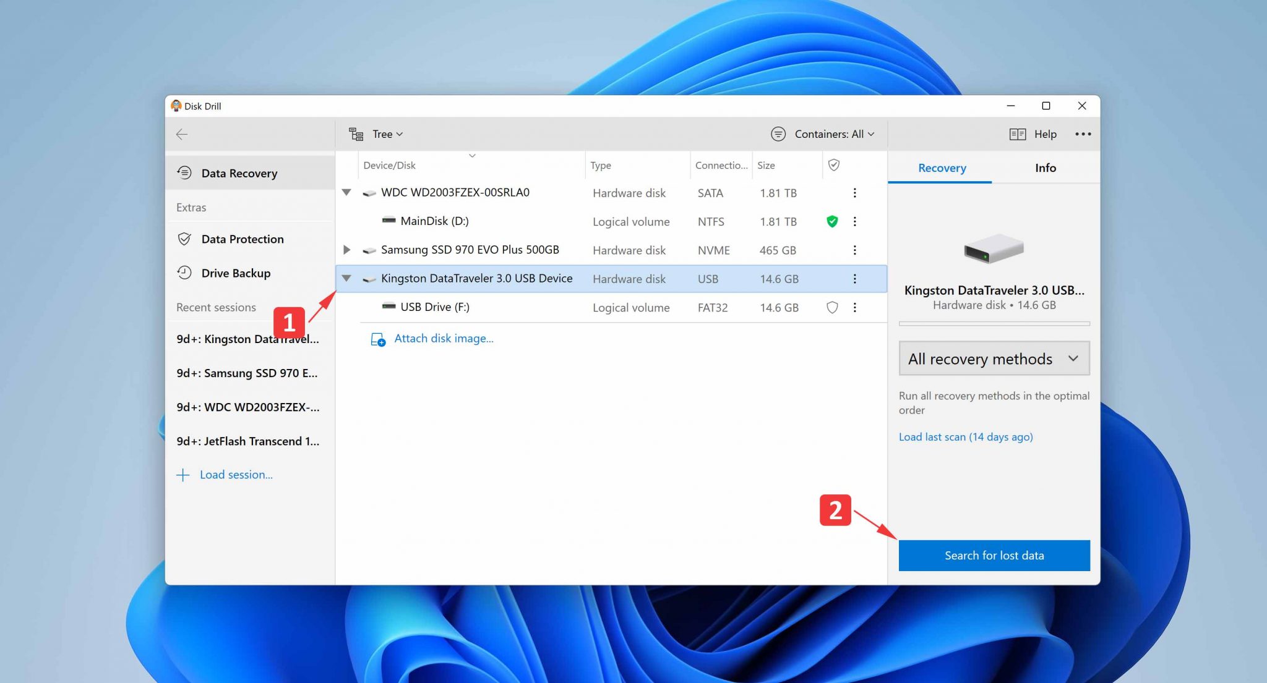The image size is (1267, 683).
Task: Click the MainDisk volume icon
Action: tap(389, 220)
